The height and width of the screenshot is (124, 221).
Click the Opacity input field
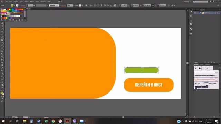coord(70,6)
